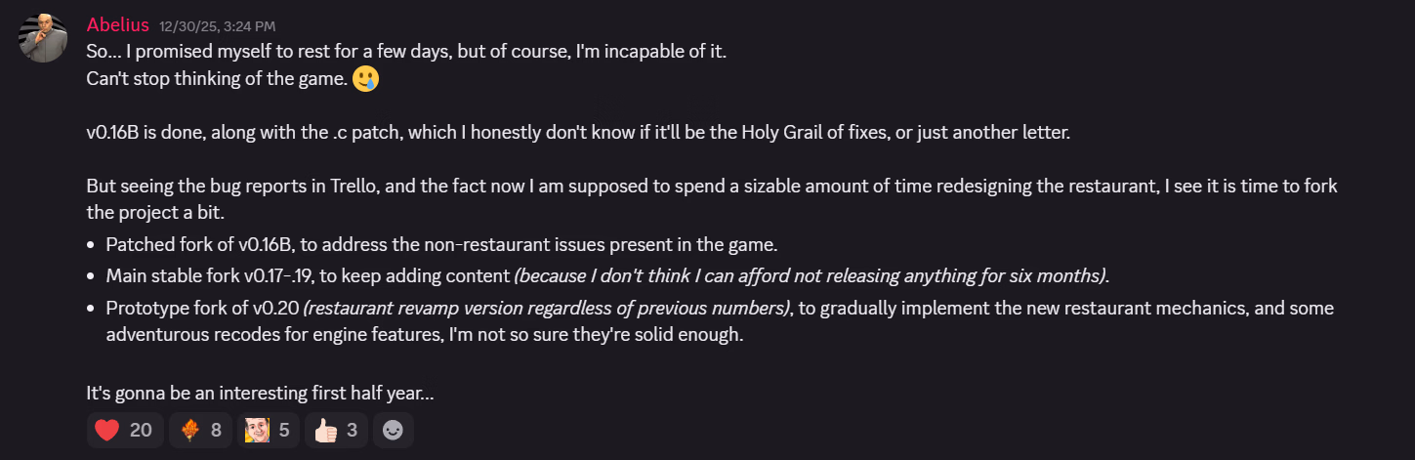The height and width of the screenshot is (460, 1415).
Task: Click the "Can't stop thinking of the game" text
Action: (217, 79)
